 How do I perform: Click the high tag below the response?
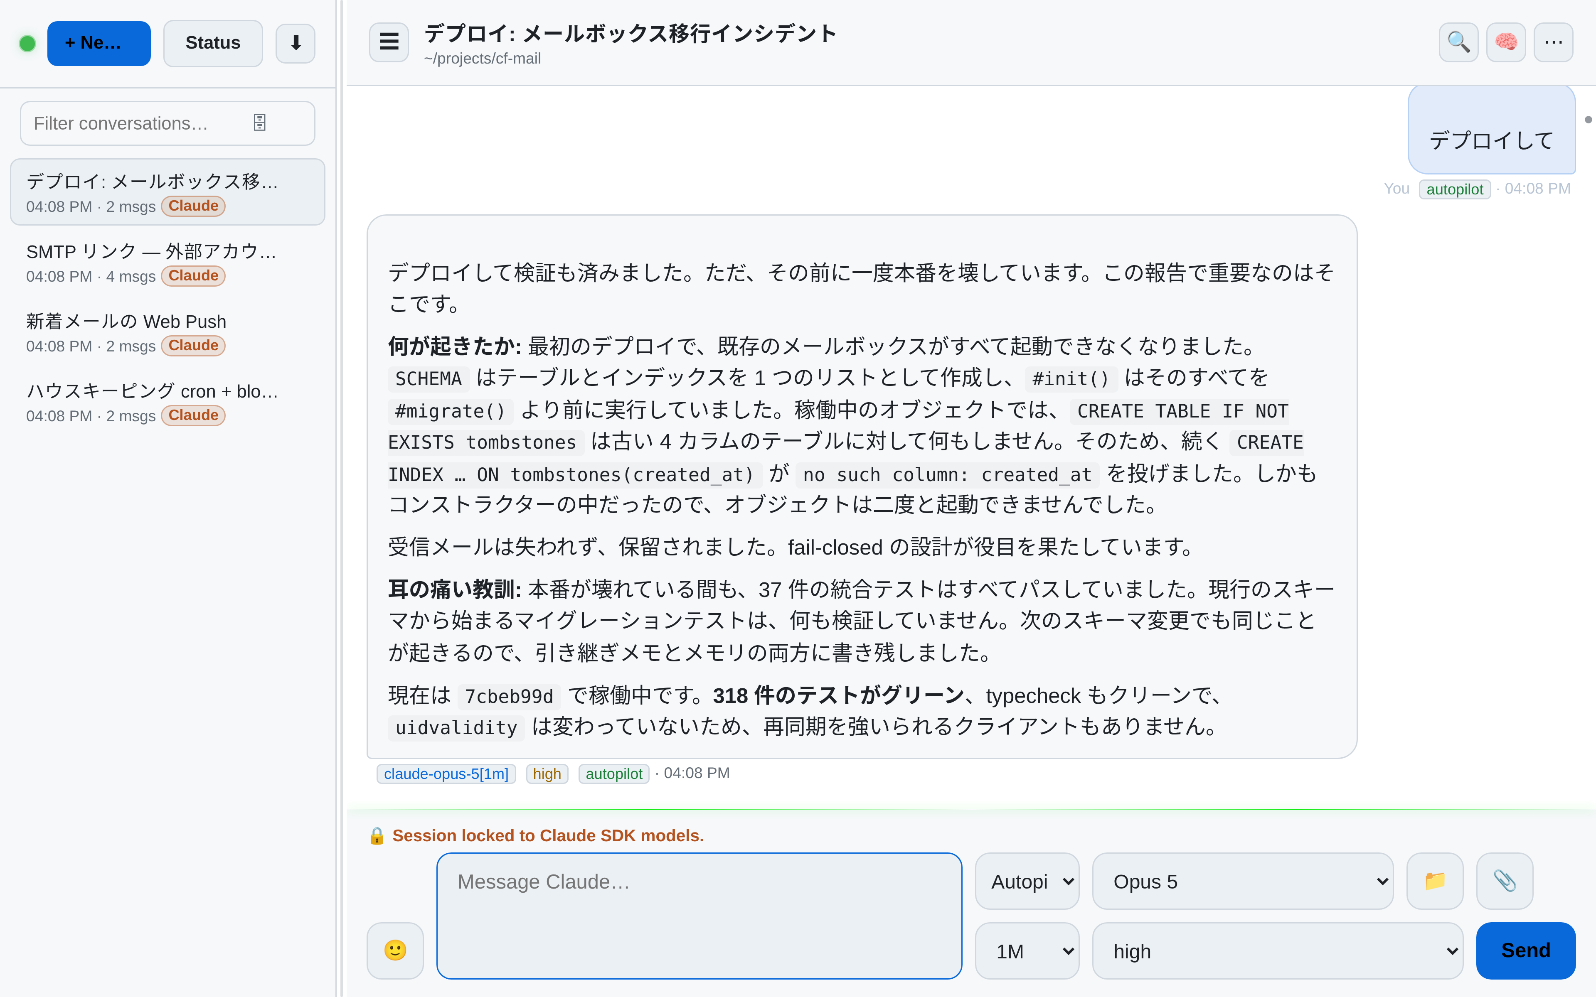pos(547,774)
